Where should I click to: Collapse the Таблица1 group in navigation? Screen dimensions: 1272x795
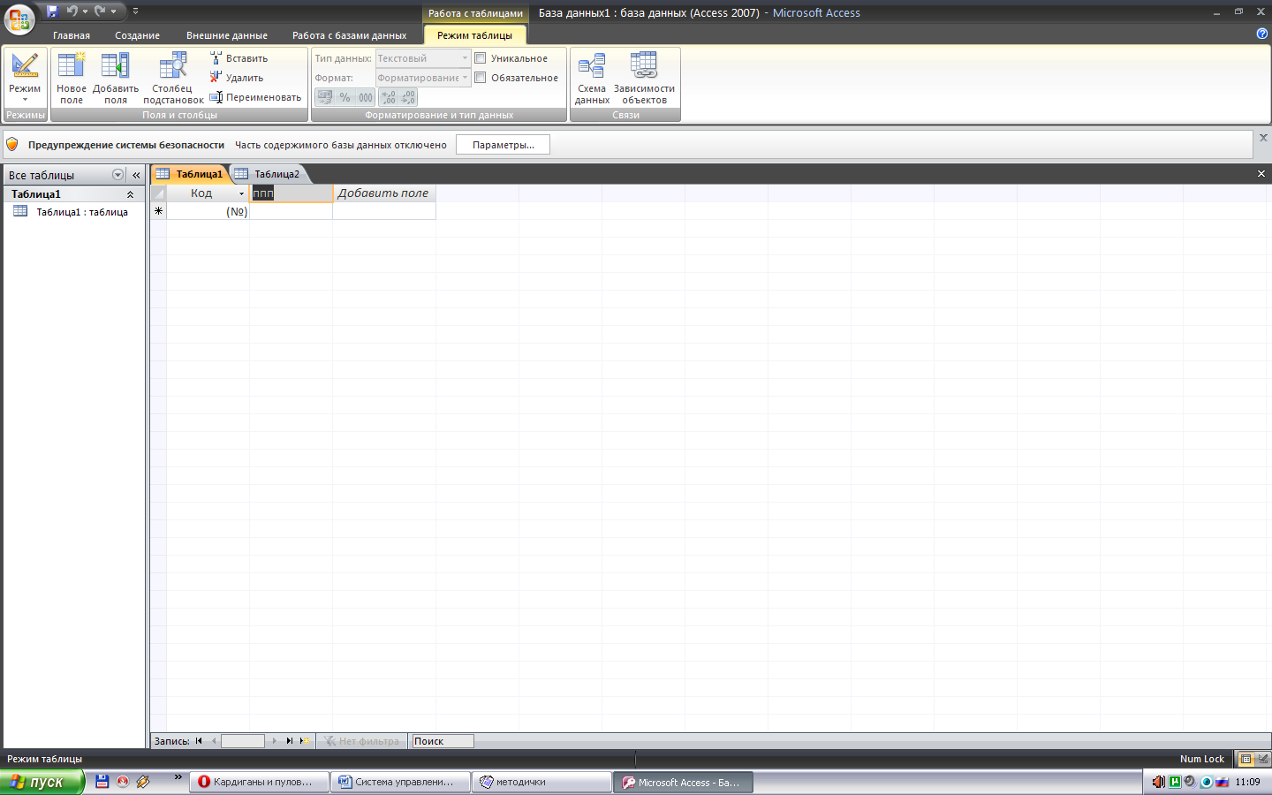click(130, 194)
